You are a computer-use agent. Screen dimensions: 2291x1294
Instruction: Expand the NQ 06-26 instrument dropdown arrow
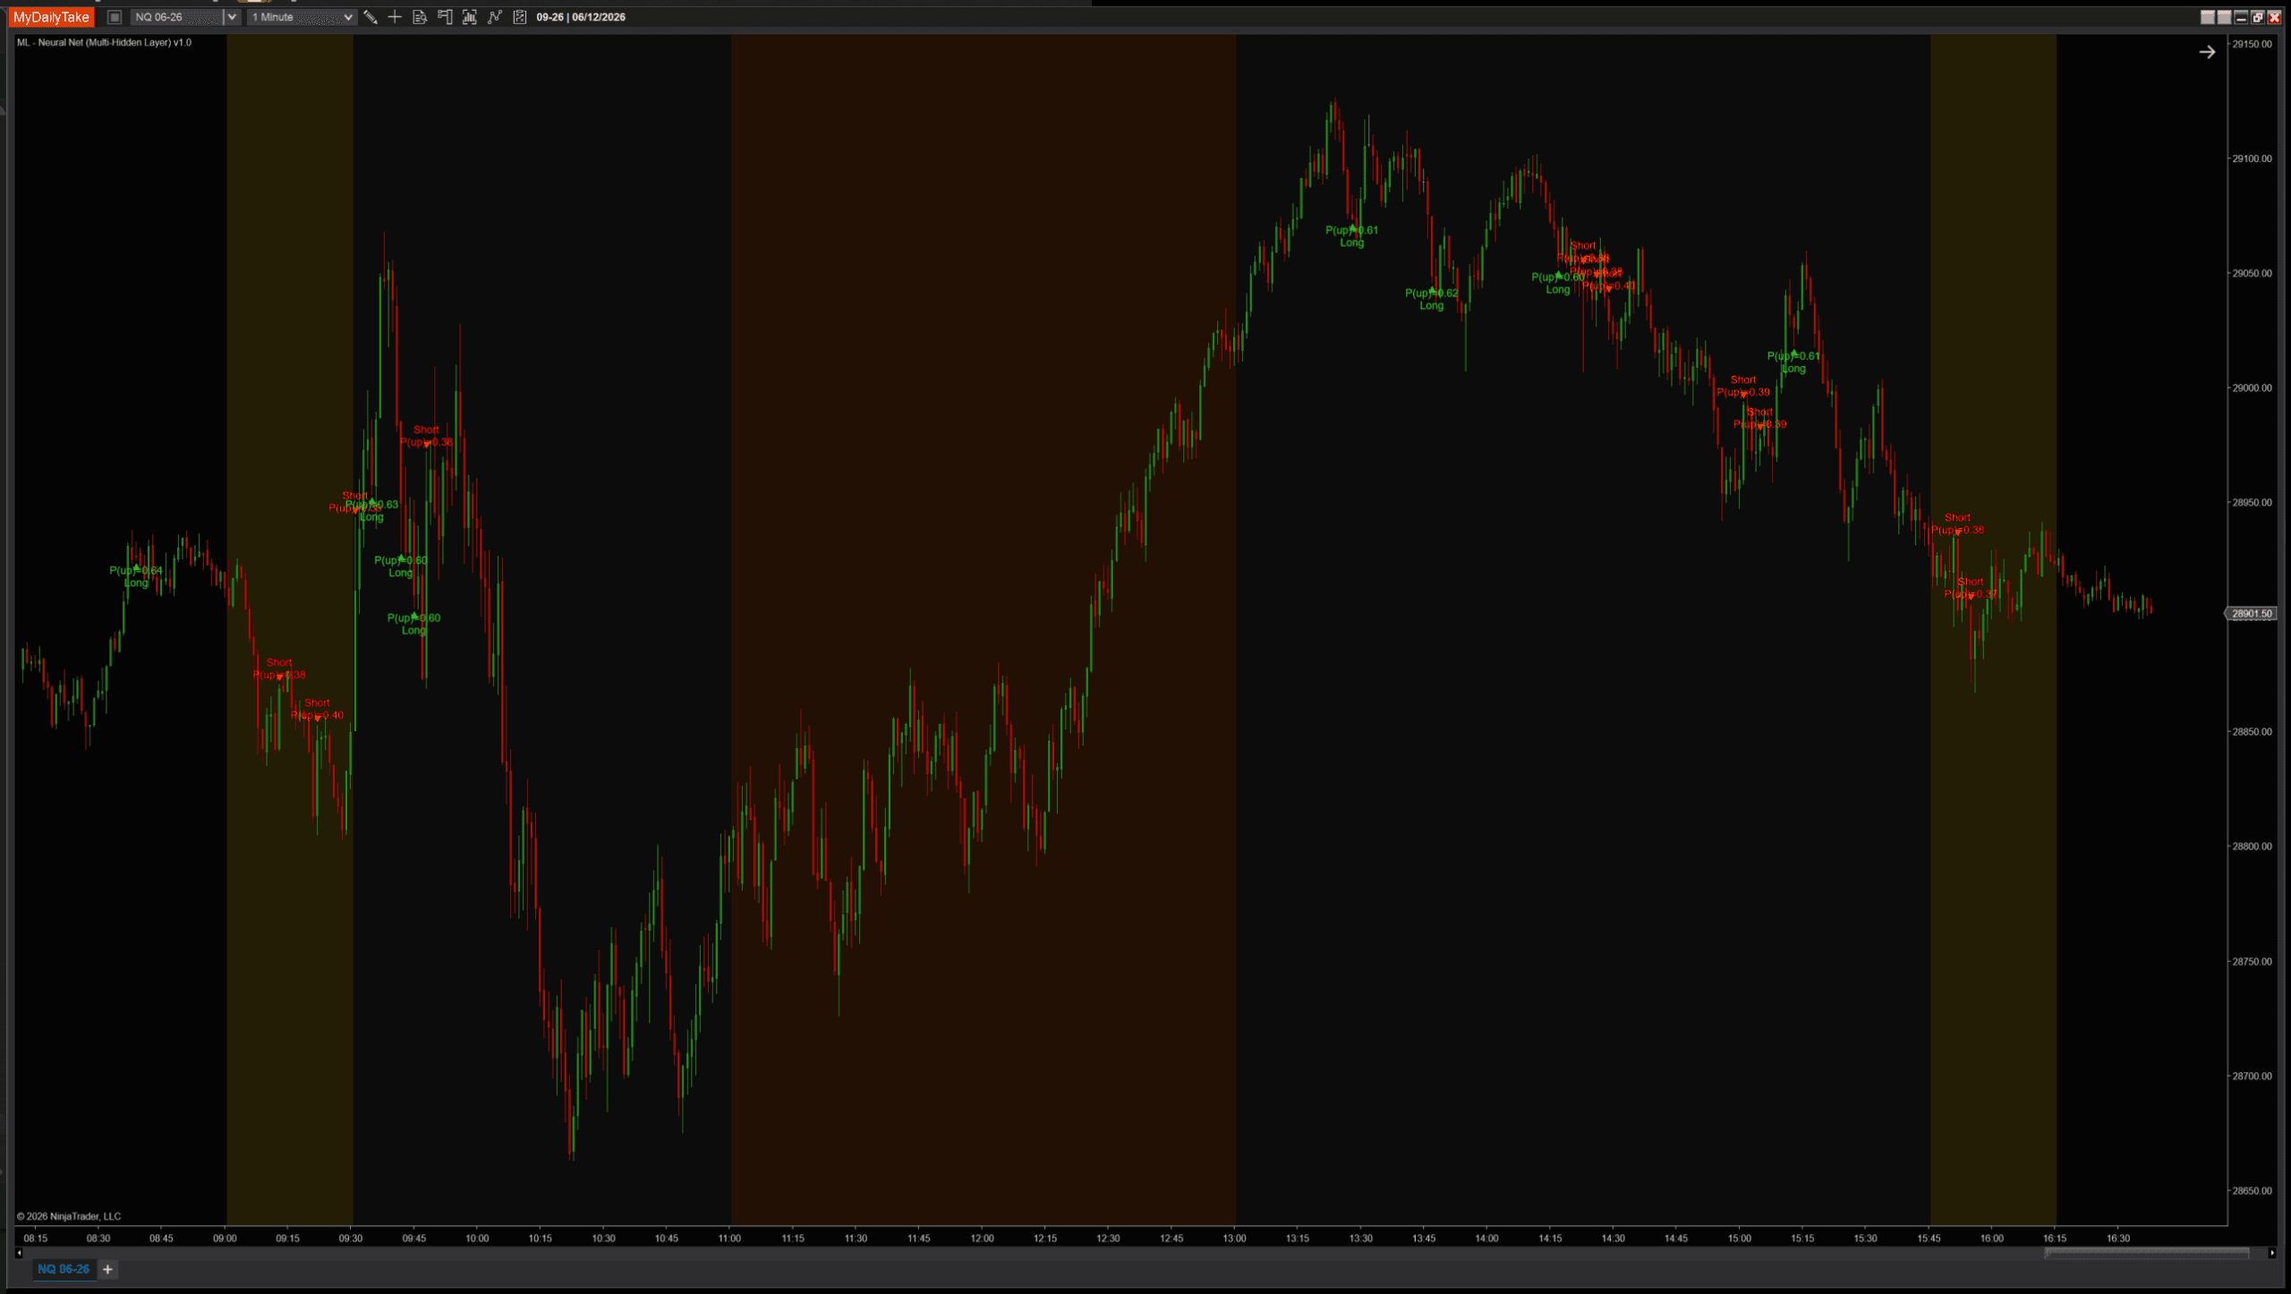click(232, 17)
